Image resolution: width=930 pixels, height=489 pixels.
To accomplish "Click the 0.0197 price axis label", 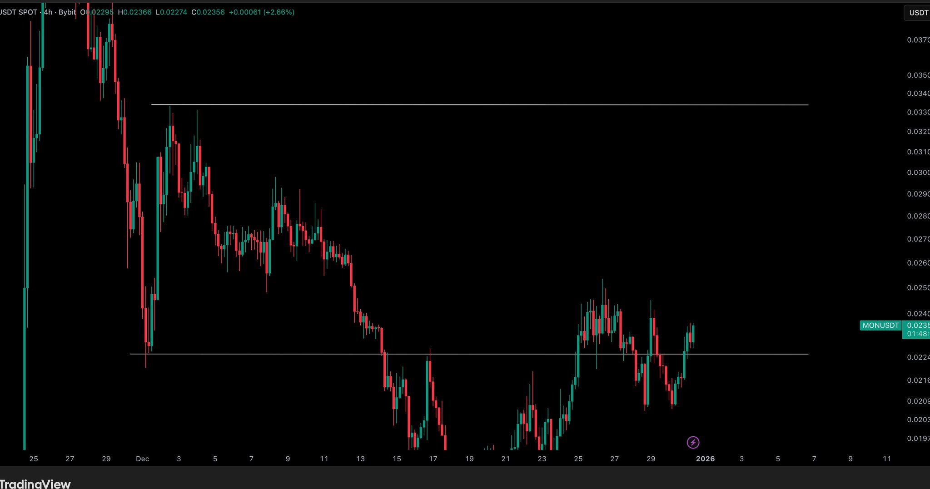I will point(918,438).
